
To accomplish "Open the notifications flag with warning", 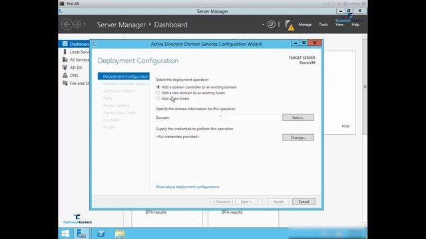I will [290, 25].
